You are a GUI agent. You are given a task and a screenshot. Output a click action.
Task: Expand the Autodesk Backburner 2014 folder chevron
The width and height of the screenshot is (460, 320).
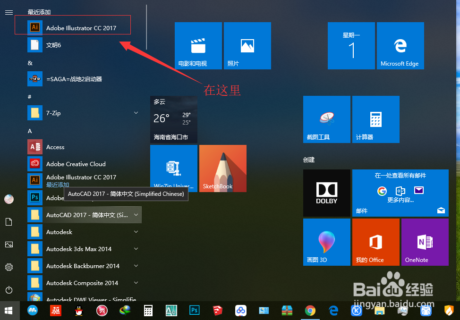coord(136,266)
